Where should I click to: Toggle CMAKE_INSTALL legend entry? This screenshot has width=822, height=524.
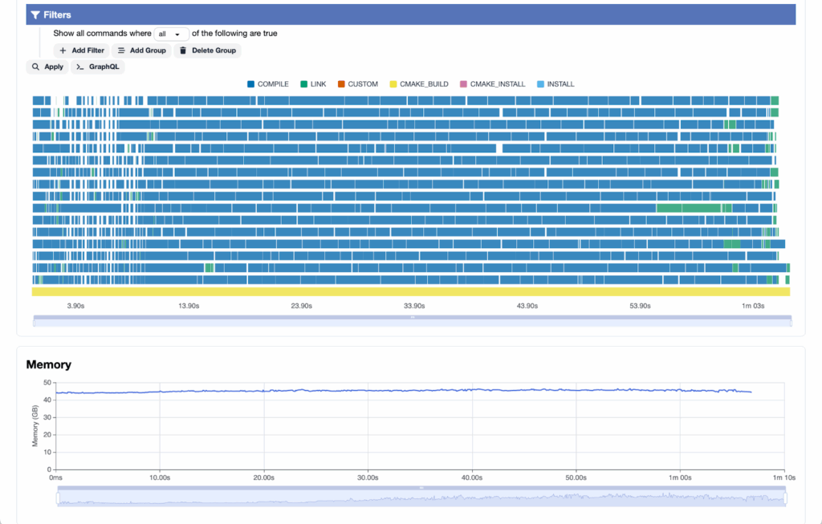tap(492, 84)
